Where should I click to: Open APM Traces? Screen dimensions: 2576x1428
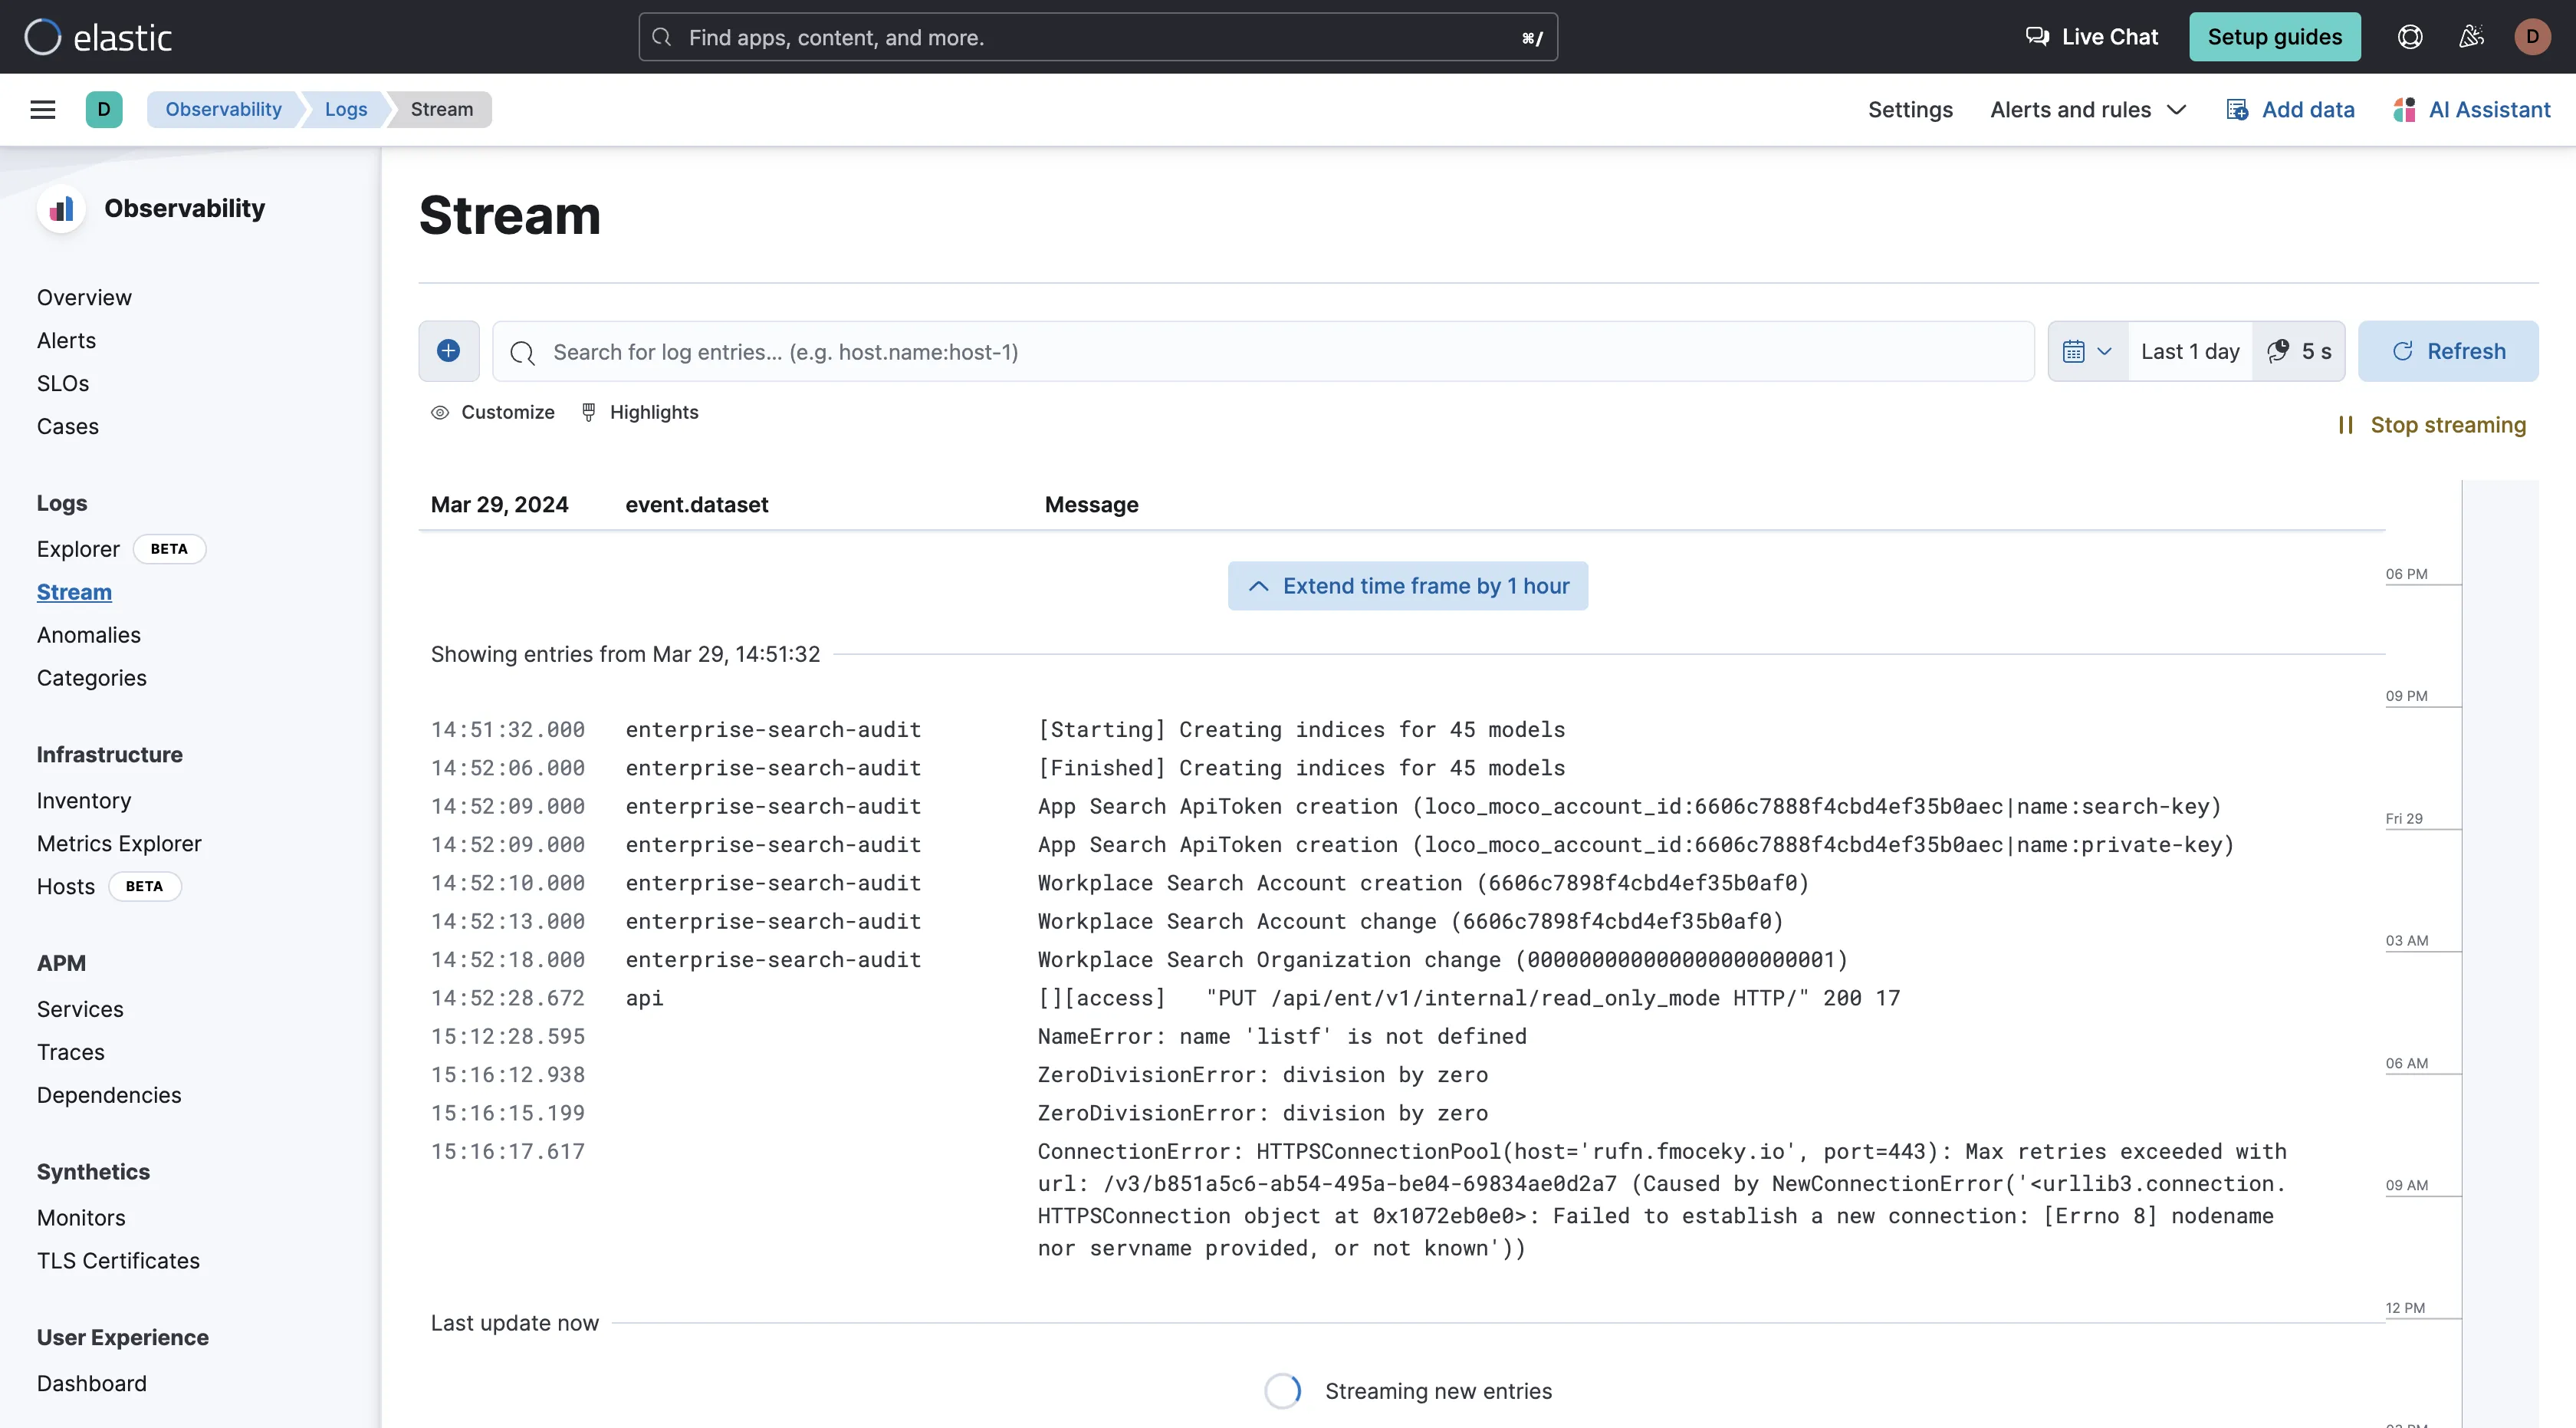click(x=71, y=1052)
